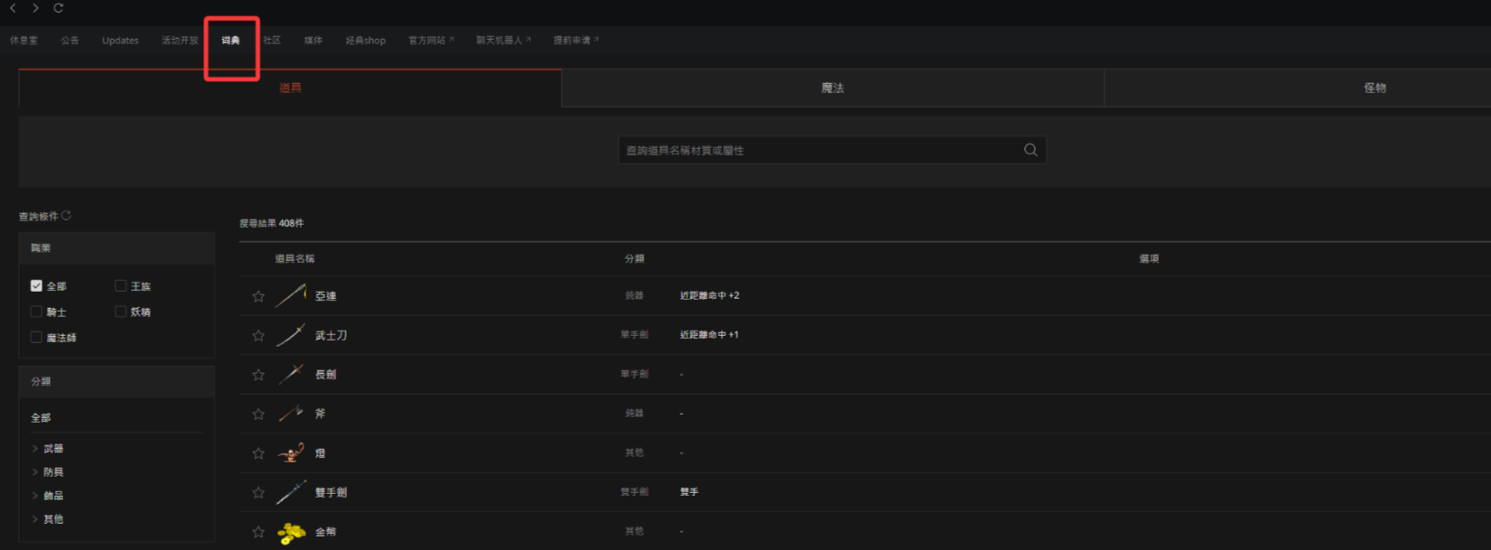Select 全部 under 分類
The width and height of the screenshot is (1491, 550).
pyautogui.click(x=41, y=418)
